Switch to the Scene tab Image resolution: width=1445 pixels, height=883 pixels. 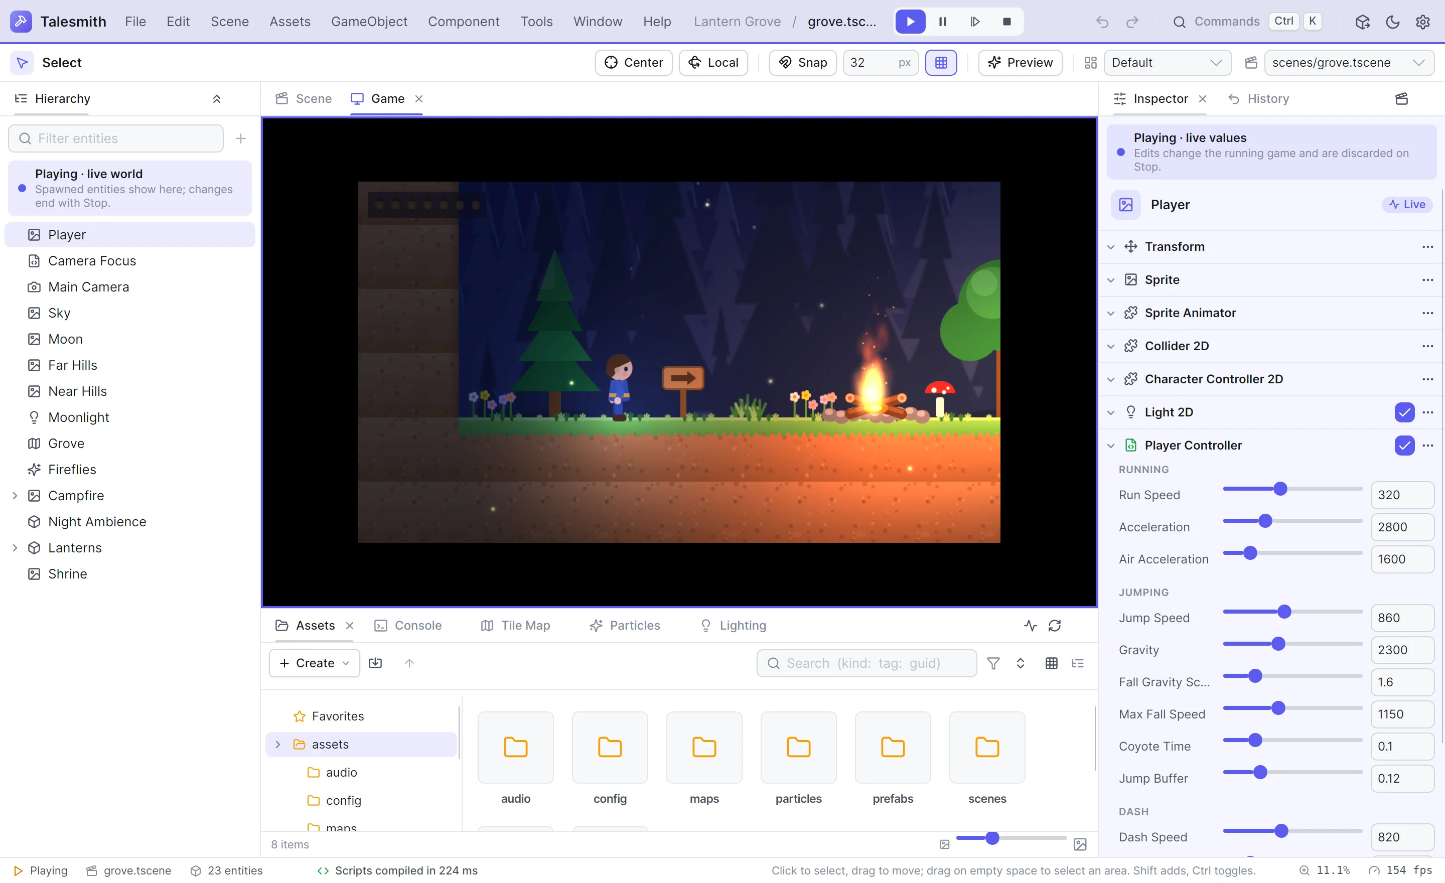coord(304,99)
